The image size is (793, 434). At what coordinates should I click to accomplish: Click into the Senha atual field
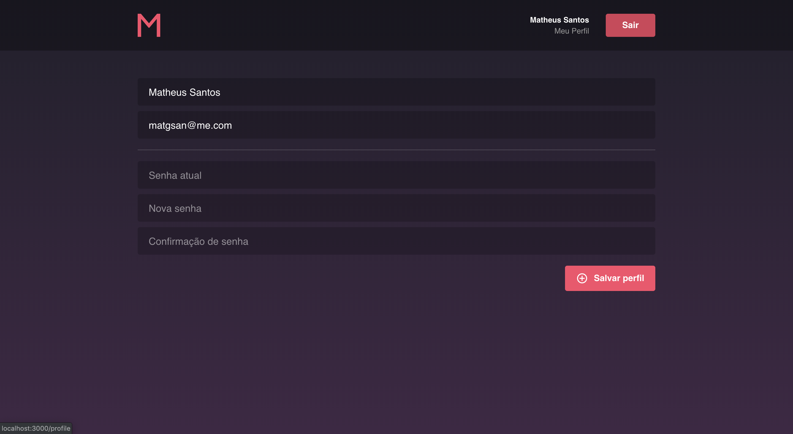pyautogui.click(x=396, y=175)
